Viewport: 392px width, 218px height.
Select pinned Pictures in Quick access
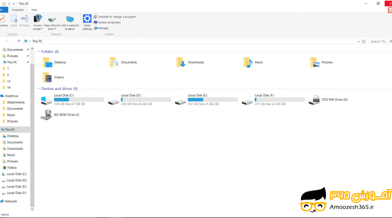click(12, 56)
